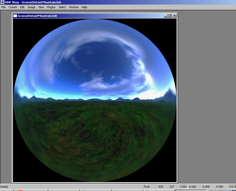The height and width of the screenshot is (191, 236).
Task: Open the Window menu
Action: pos(74,7)
